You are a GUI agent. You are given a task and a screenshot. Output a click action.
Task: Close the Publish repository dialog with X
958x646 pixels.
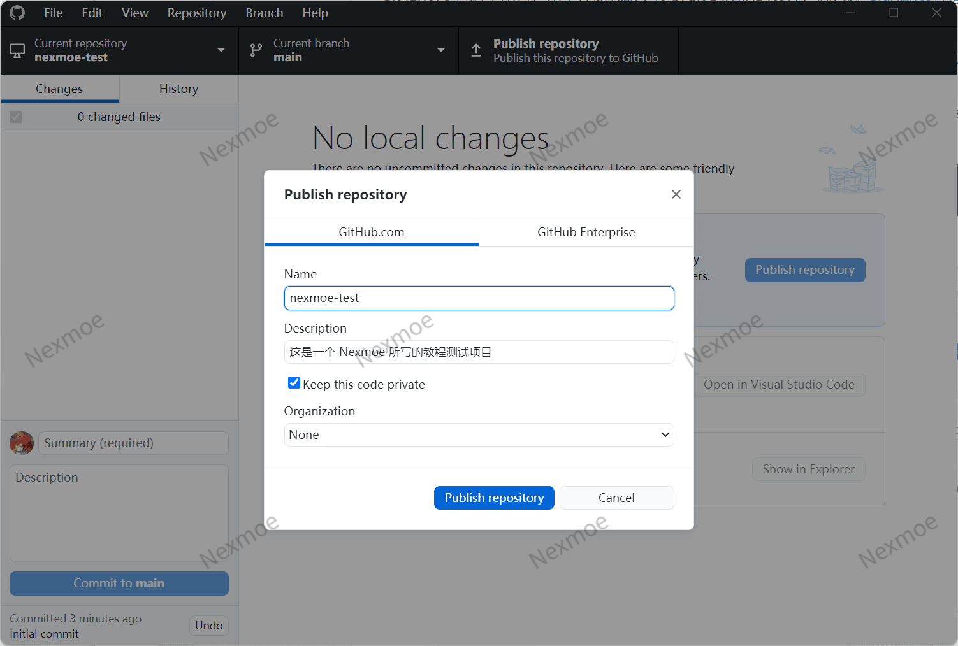[x=676, y=194]
